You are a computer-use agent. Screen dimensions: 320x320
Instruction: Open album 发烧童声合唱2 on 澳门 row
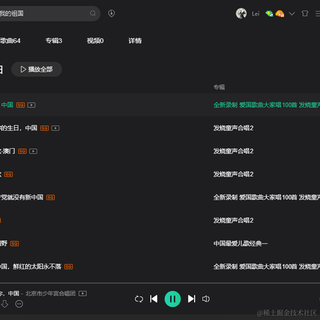(233, 151)
